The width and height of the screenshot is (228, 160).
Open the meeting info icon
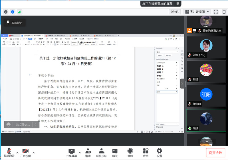tap(5, 12)
